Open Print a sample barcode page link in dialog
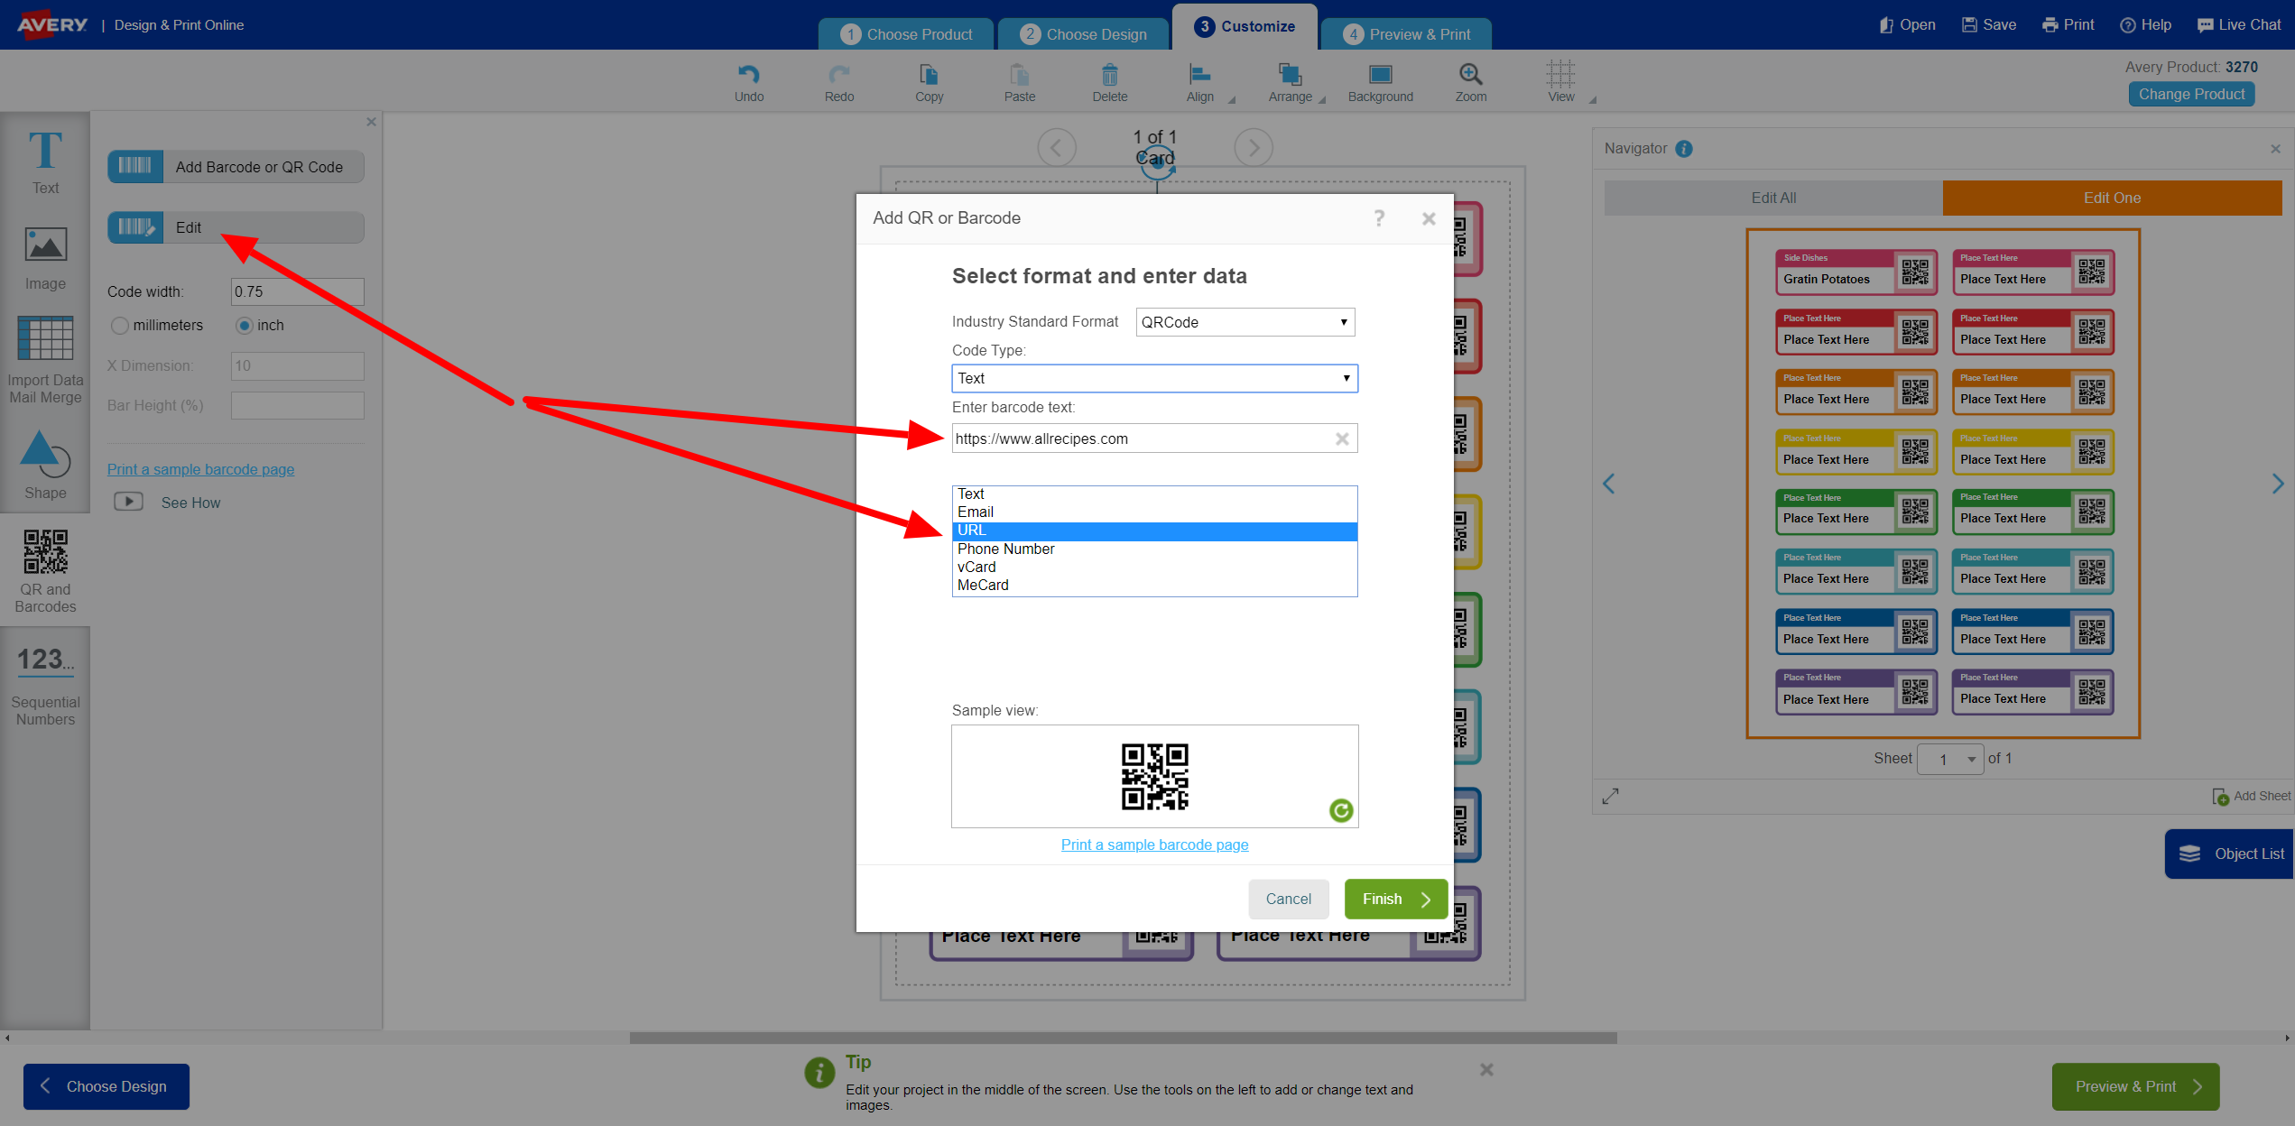This screenshot has width=2295, height=1126. [x=1154, y=844]
